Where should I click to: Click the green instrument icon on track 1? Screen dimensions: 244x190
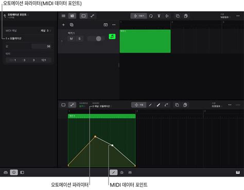(x=112, y=37)
